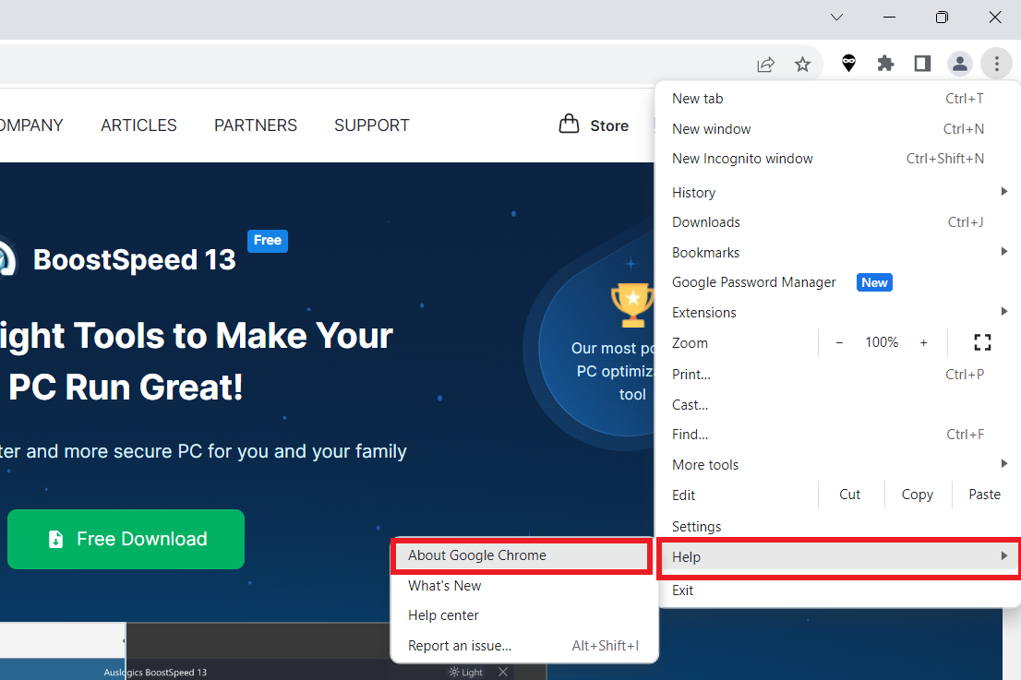Open Downloads from the menu
The image size is (1021, 680).
(x=837, y=221)
